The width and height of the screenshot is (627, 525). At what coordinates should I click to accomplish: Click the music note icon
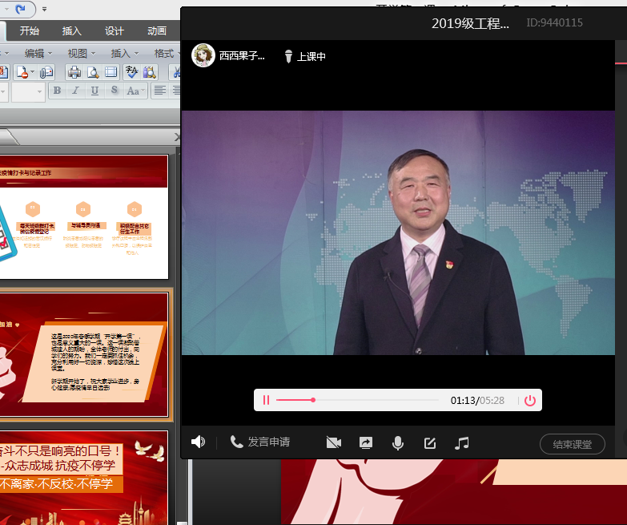pos(461,442)
